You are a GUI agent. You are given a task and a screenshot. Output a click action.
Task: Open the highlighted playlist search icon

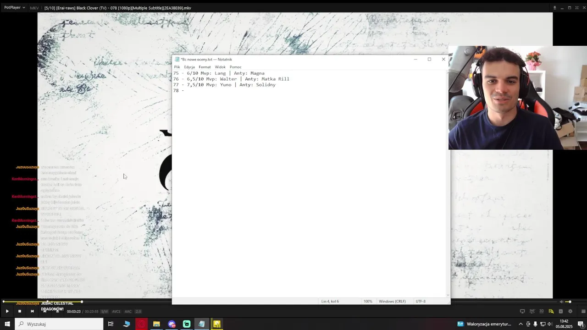551,311
